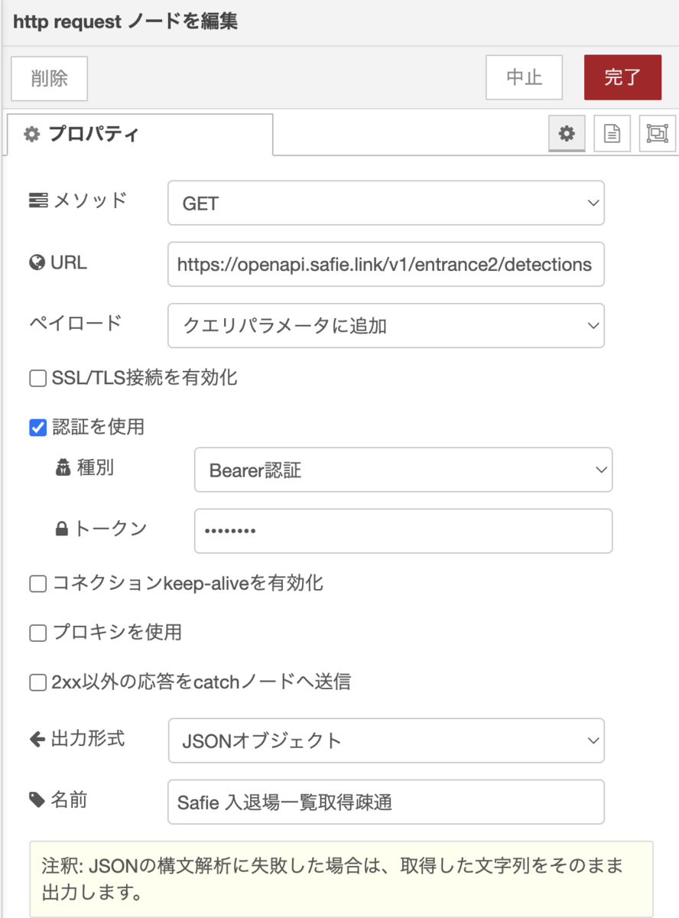Click the globe icon beside URL
Viewport: 679px width, 918px height.
pyautogui.click(x=37, y=263)
